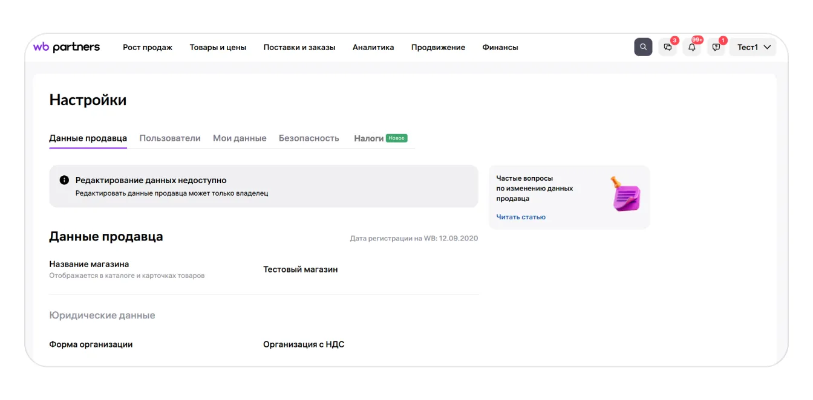
Task: Switch to the Мои данные tab
Action: coord(240,138)
